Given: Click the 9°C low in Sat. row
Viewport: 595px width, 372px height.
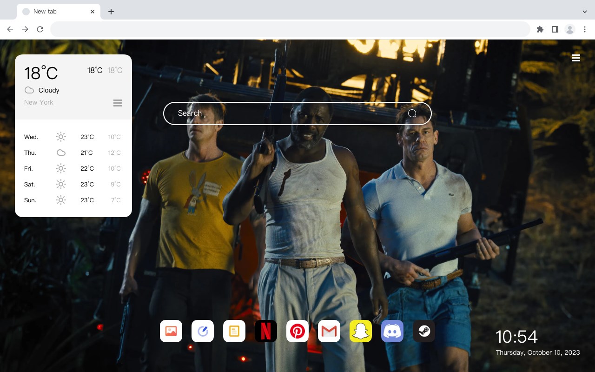Looking at the screenshot, I should pyautogui.click(x=116, y=184).
